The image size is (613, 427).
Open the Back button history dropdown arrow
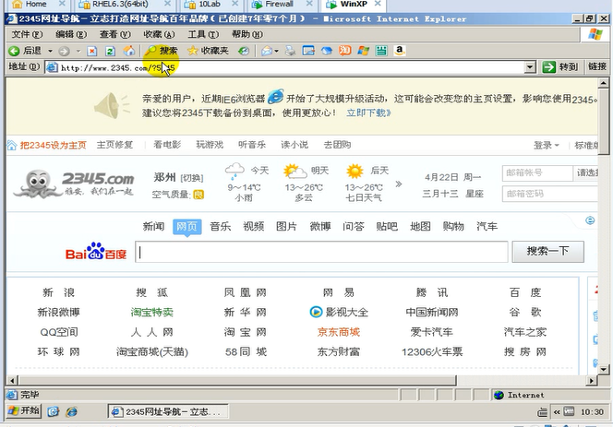click(50, 51)
